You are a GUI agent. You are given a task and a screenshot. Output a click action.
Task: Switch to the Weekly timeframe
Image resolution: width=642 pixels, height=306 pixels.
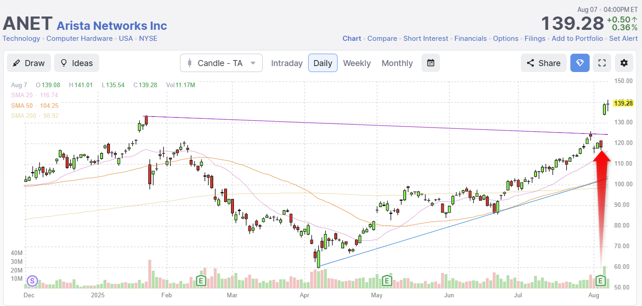pos(357,63)
